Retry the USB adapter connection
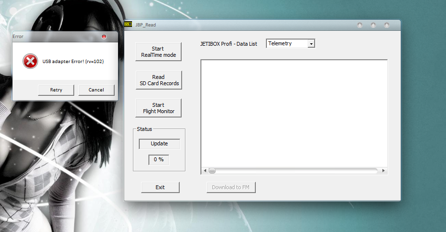 pyautogui.click(x=56, y=90)
